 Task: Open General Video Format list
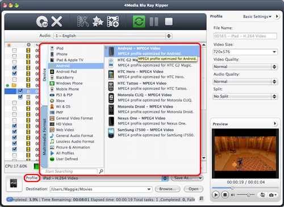click(x=76, y=118)
